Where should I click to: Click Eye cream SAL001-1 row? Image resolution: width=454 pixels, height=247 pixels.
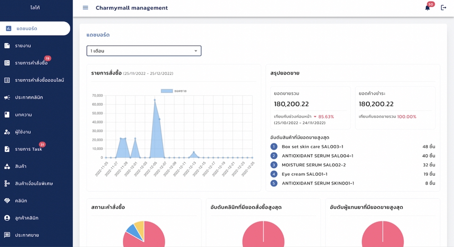pos(353,174)
